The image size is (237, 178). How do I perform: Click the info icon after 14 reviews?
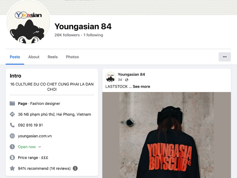[x=75, y=168]
